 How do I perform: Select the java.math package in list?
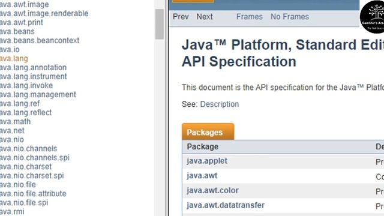(x=15, y=121)
